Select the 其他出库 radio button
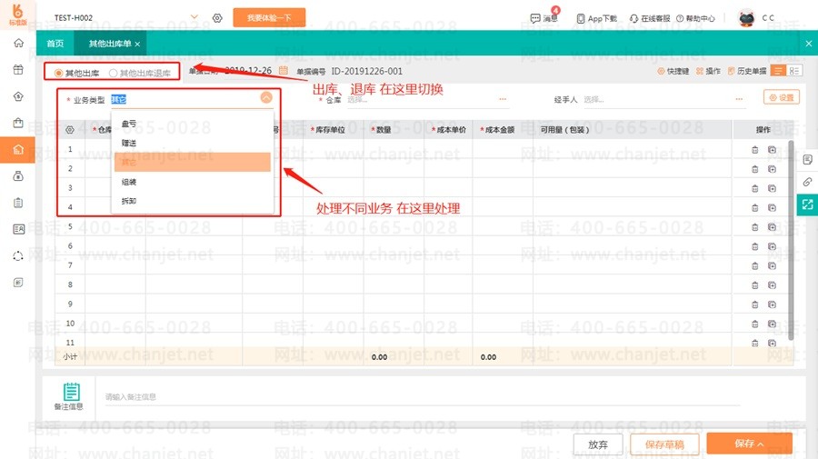This screenshot has width=818, height=459. pyautogui.click(x=58, y=73)
